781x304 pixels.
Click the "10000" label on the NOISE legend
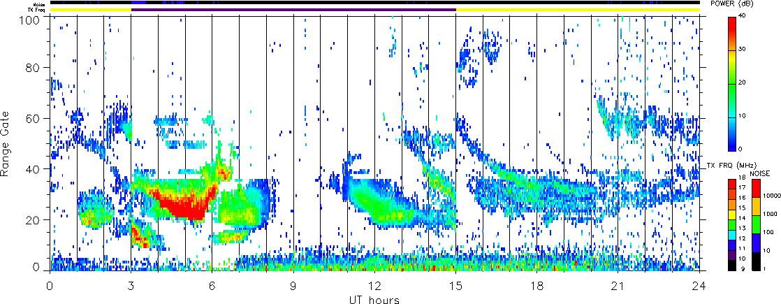point(772,196)
